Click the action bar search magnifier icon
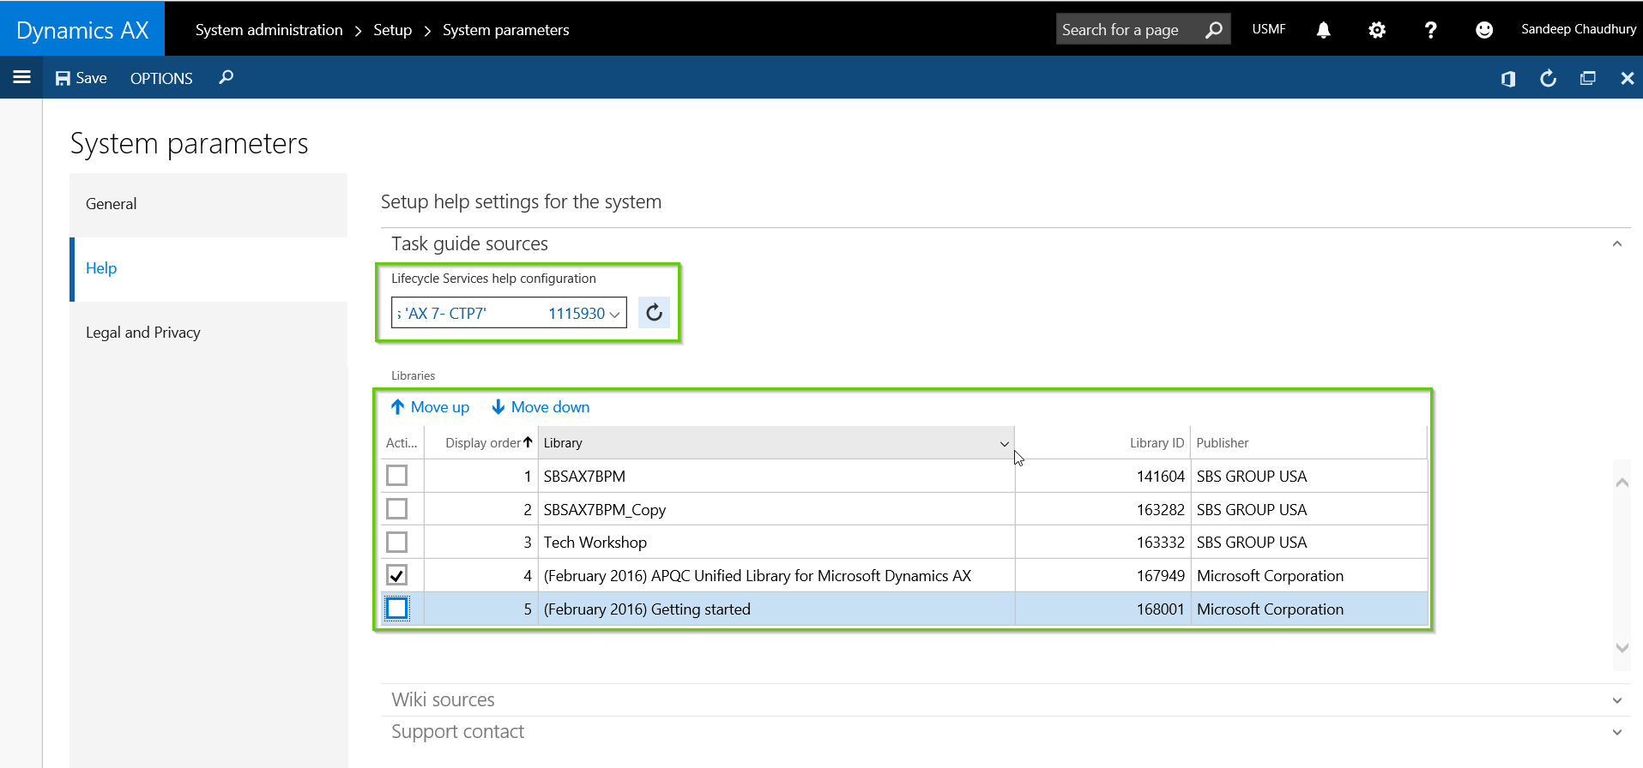The height and width of the screenshot is (768, 1643). click(226, 78)
